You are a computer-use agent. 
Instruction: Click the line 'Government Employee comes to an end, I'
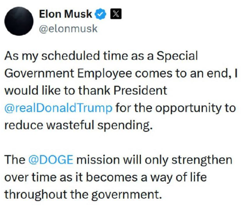click(121, 73)
